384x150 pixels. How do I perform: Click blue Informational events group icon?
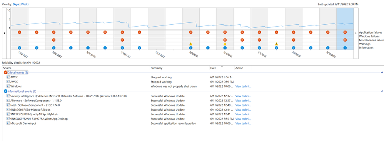(6, 91)
